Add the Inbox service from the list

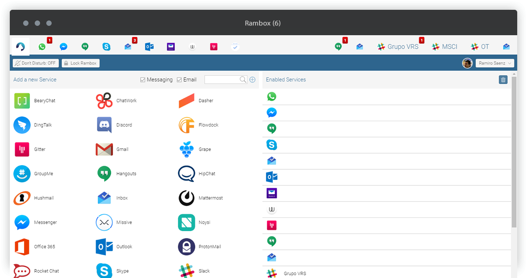pyautogui.click(x=112, y=198)
